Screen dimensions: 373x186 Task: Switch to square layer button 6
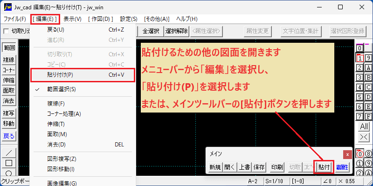click(360, 106)
